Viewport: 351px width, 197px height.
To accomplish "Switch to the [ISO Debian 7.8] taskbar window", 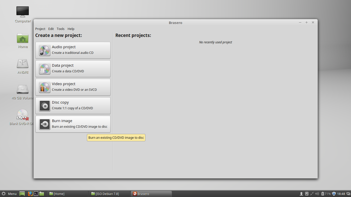I will pyautogui.click(x=109, y=194).
